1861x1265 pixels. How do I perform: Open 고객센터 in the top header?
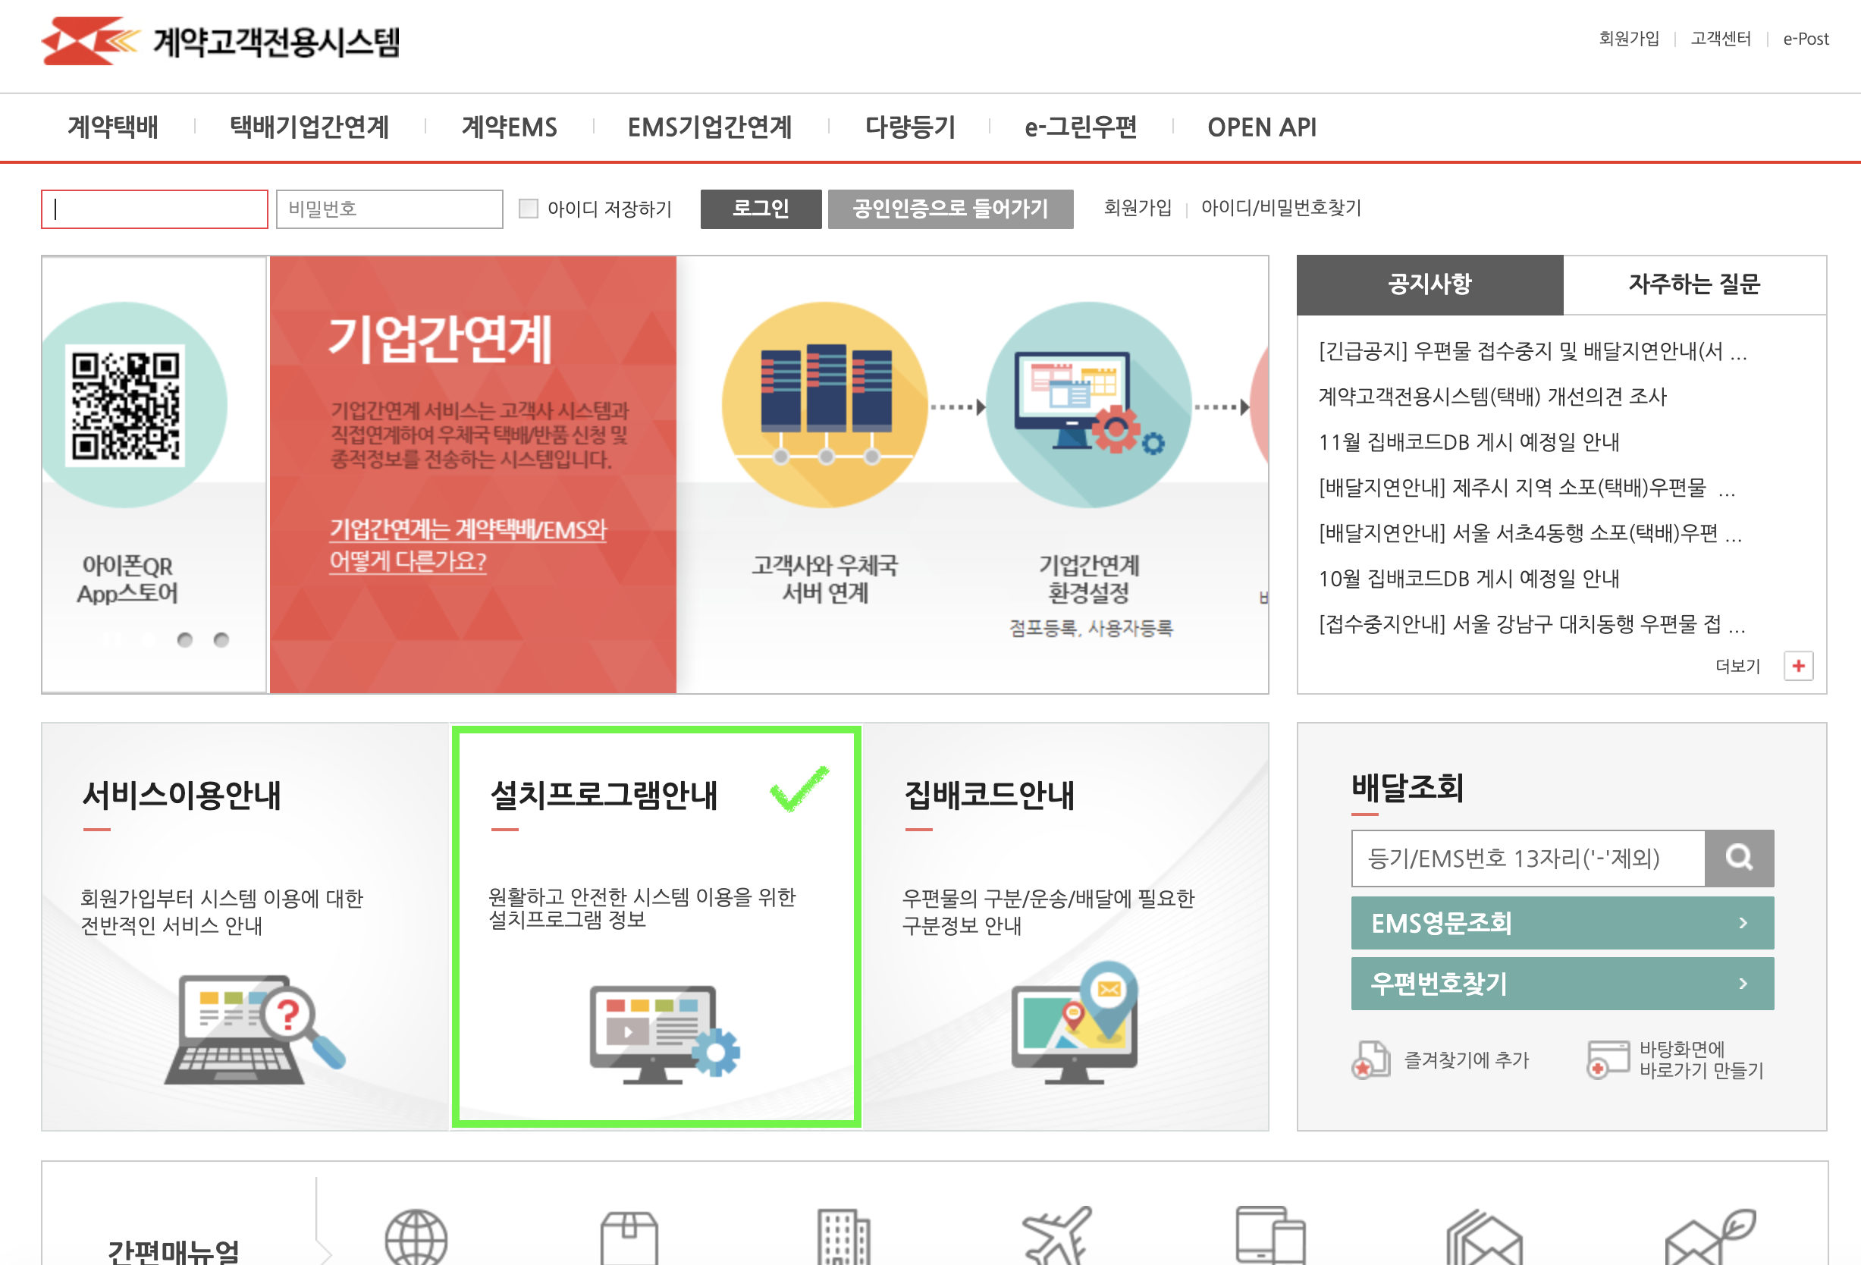(x=1721, y=39)
